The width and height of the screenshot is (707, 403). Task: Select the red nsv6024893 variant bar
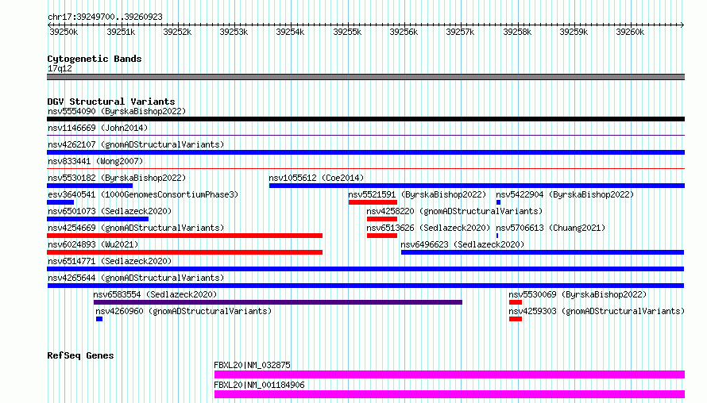pyautogui.click(x=185, y=252)
